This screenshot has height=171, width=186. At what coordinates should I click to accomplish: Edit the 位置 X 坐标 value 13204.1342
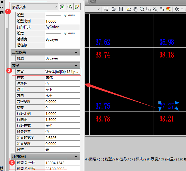point(62,163)
